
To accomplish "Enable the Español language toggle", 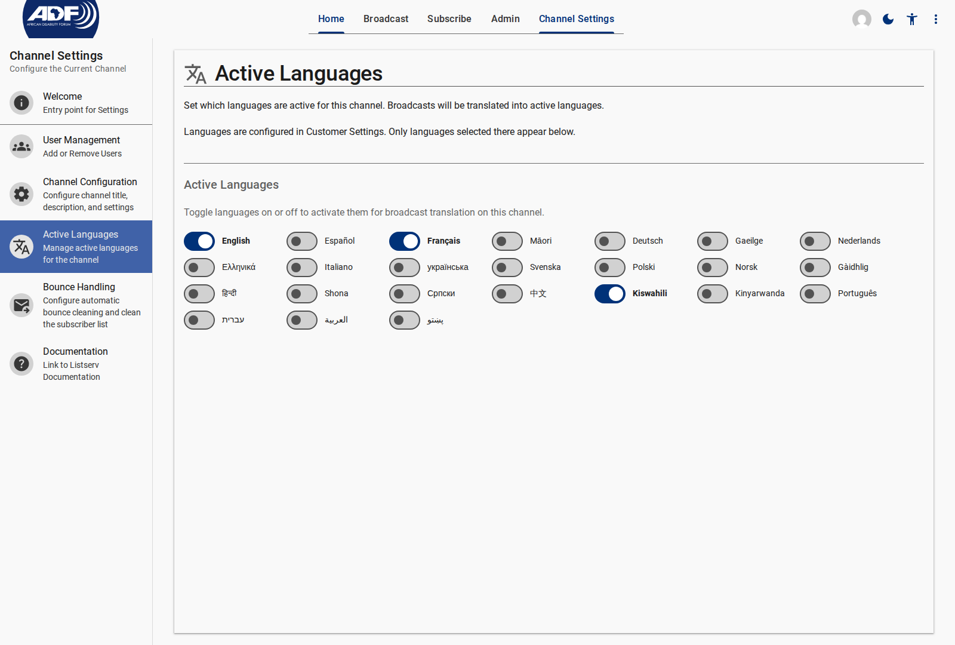I will (302, 241).
